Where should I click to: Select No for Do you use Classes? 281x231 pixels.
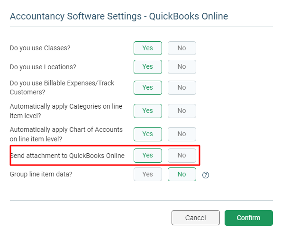[181, 48]
